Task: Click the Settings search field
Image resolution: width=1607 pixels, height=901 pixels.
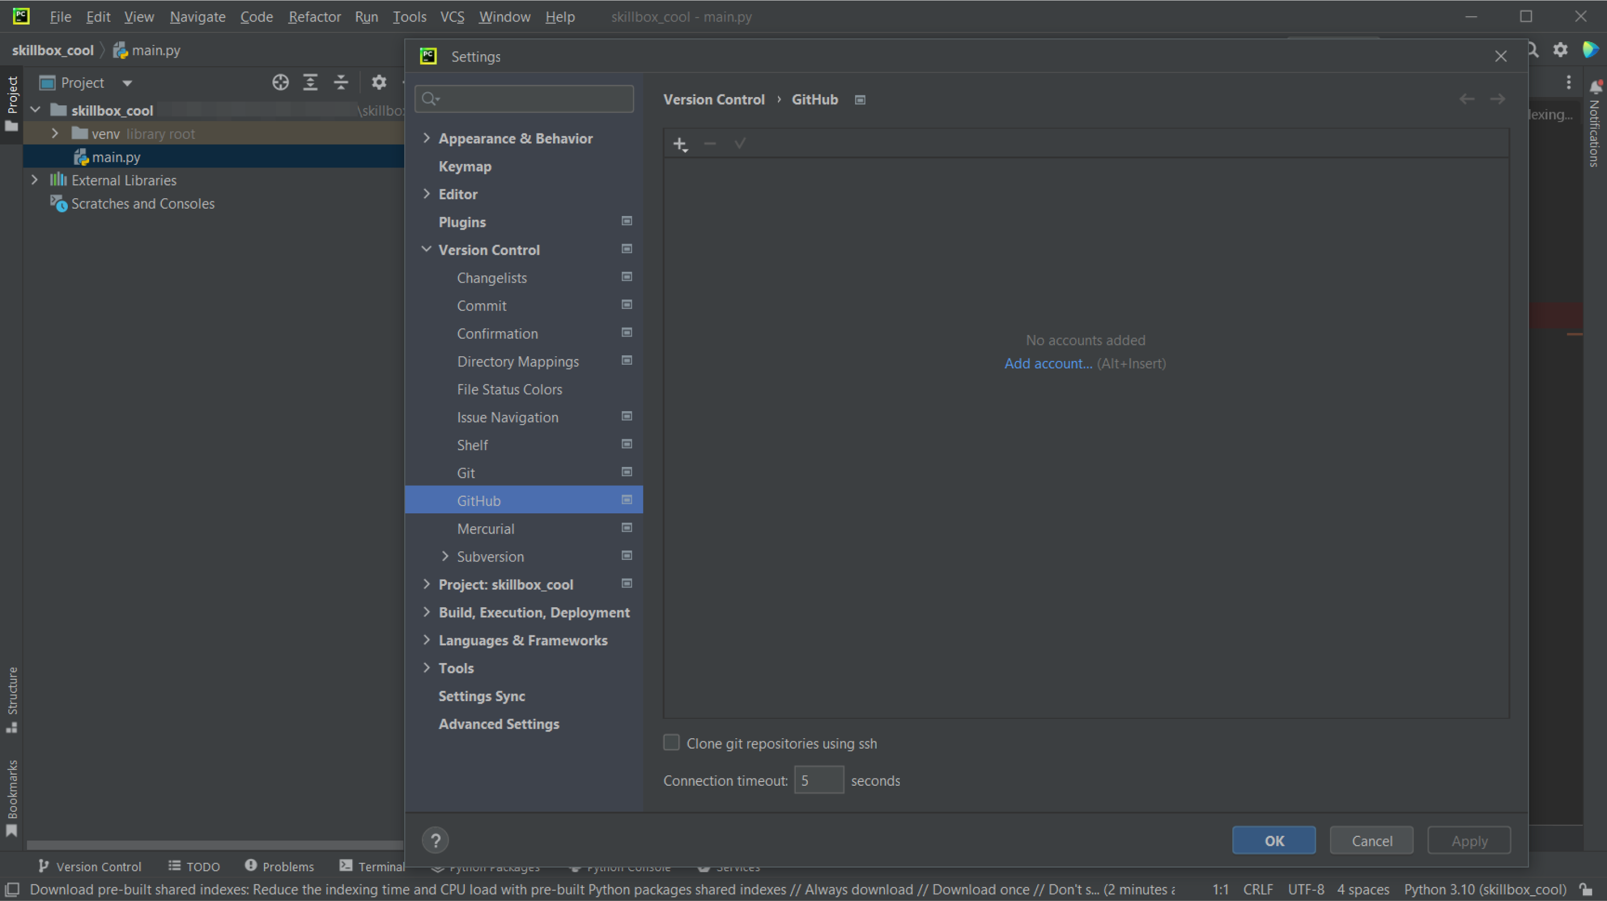Action: [524, 99]
